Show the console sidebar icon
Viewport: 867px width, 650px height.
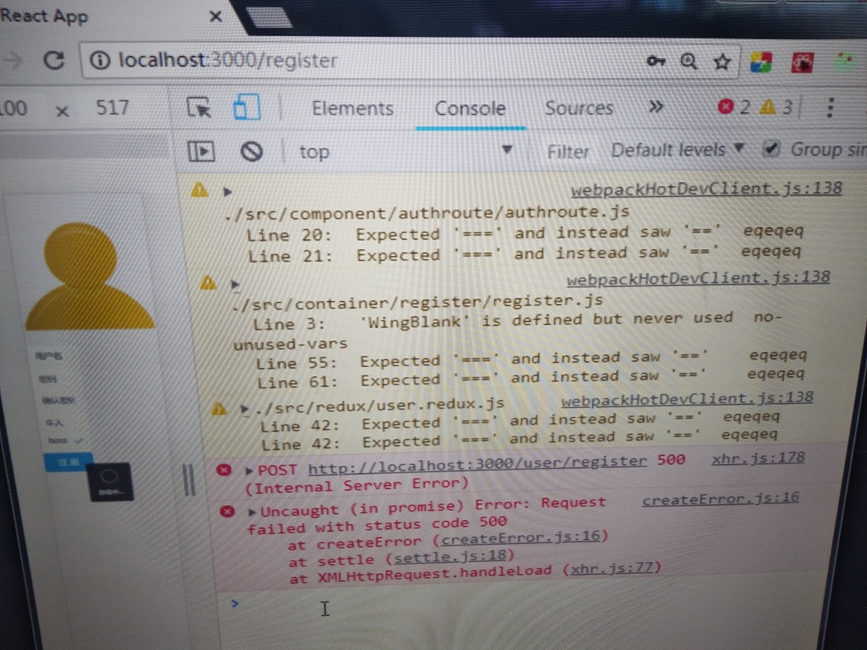click(x=201, y=151)
